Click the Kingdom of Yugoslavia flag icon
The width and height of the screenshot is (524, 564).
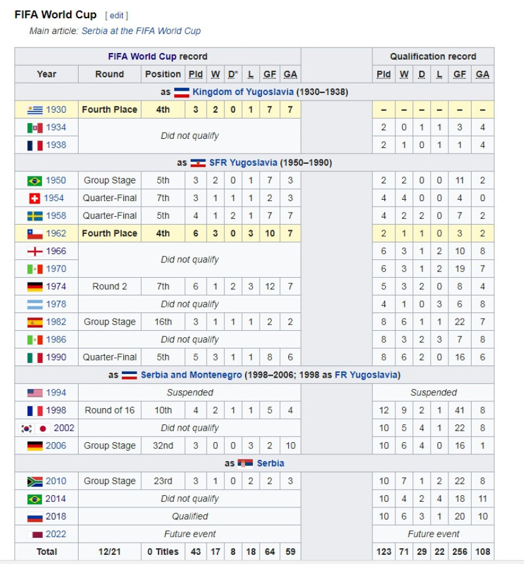point(182,93)
